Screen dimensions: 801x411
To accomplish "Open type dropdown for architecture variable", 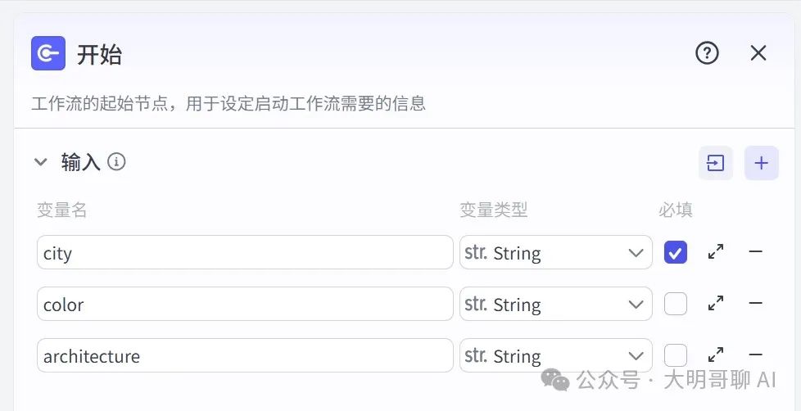I will [555, 355].
